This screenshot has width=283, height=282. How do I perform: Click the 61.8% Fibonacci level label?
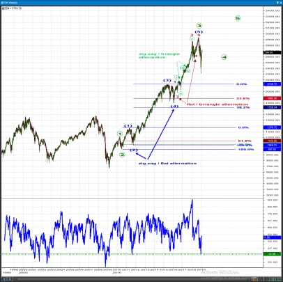(x=245, y=141)
